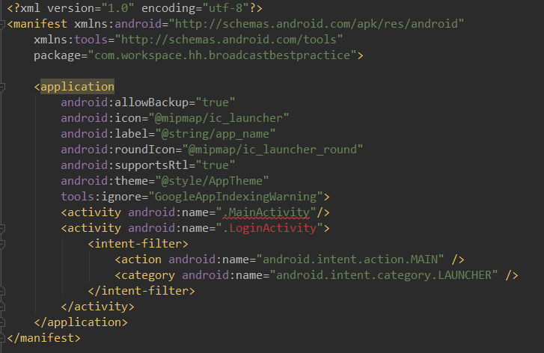
Task: Click fold marker beside closing application tag
Action: [x=1, y=322]
